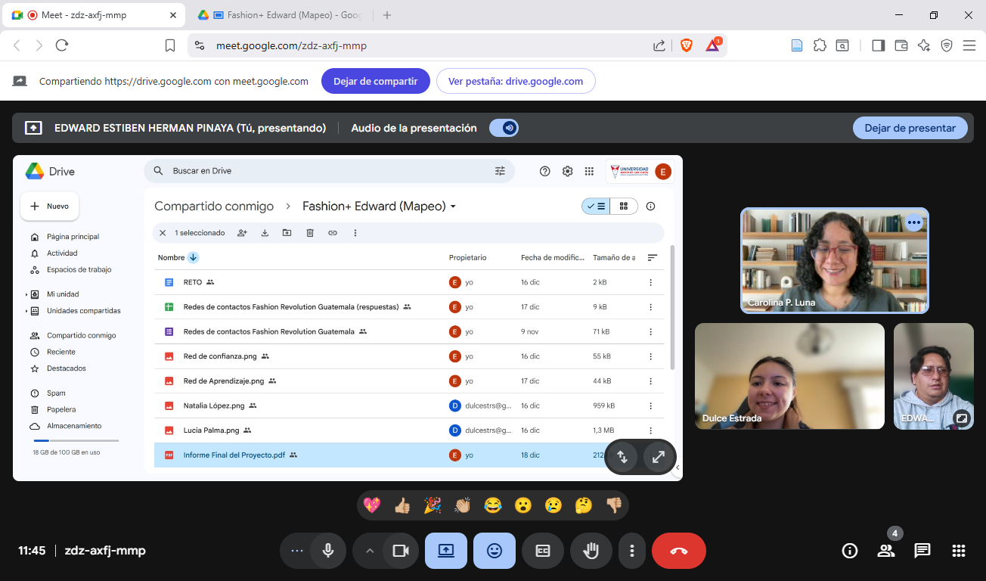
Task: Open the chat panel
Action: tap(922, 551)
